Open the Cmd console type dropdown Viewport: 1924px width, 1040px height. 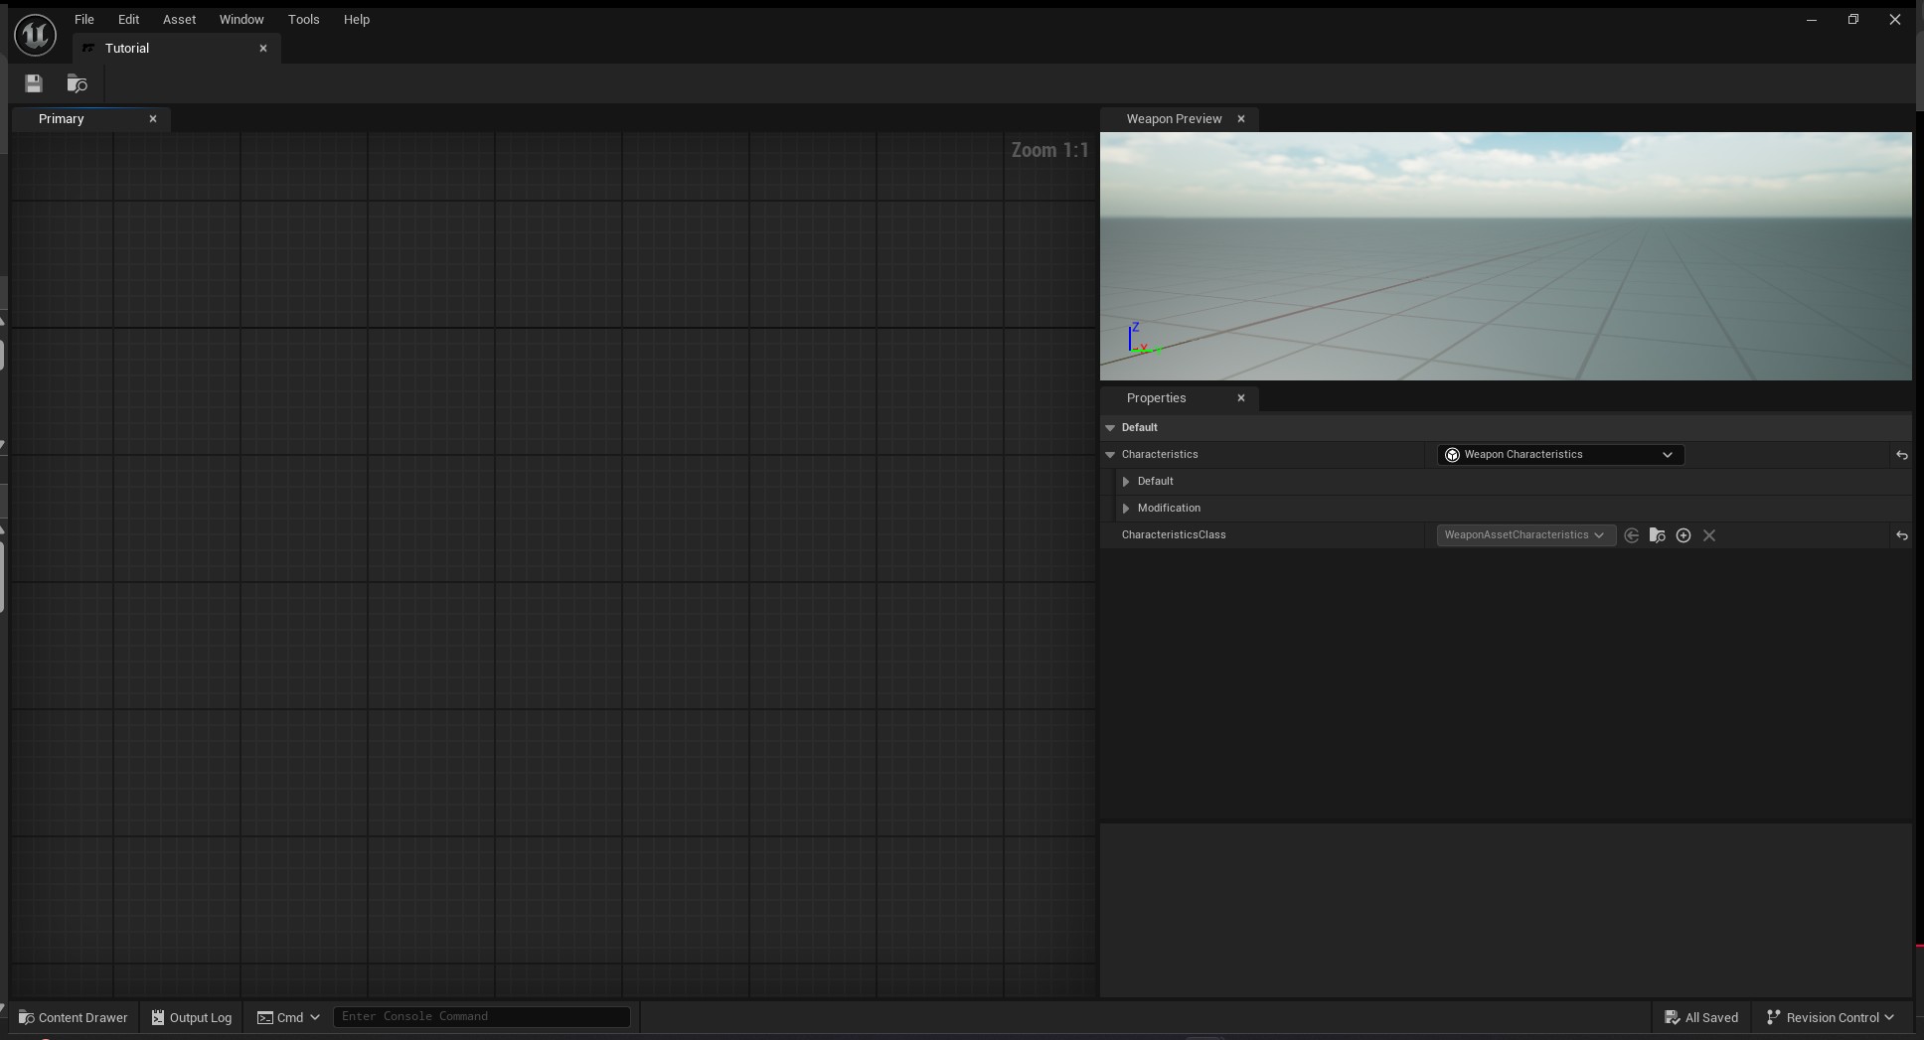tap(289, 1017)
